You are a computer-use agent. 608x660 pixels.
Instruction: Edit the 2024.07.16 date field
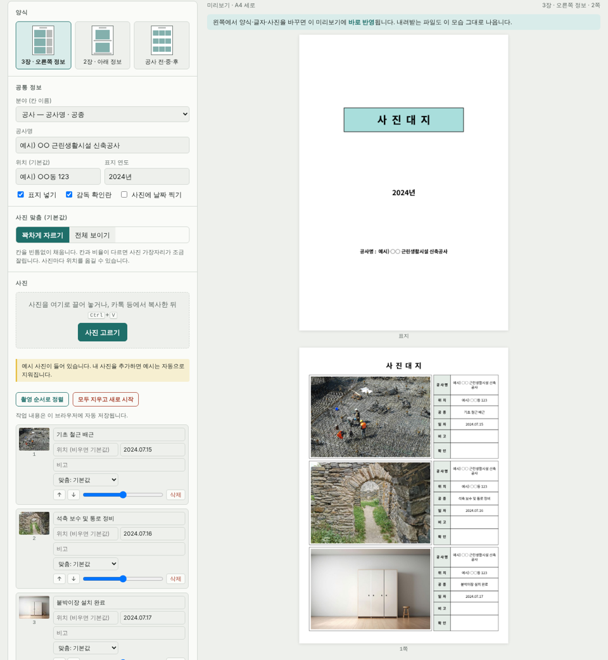tap(152, 534)
